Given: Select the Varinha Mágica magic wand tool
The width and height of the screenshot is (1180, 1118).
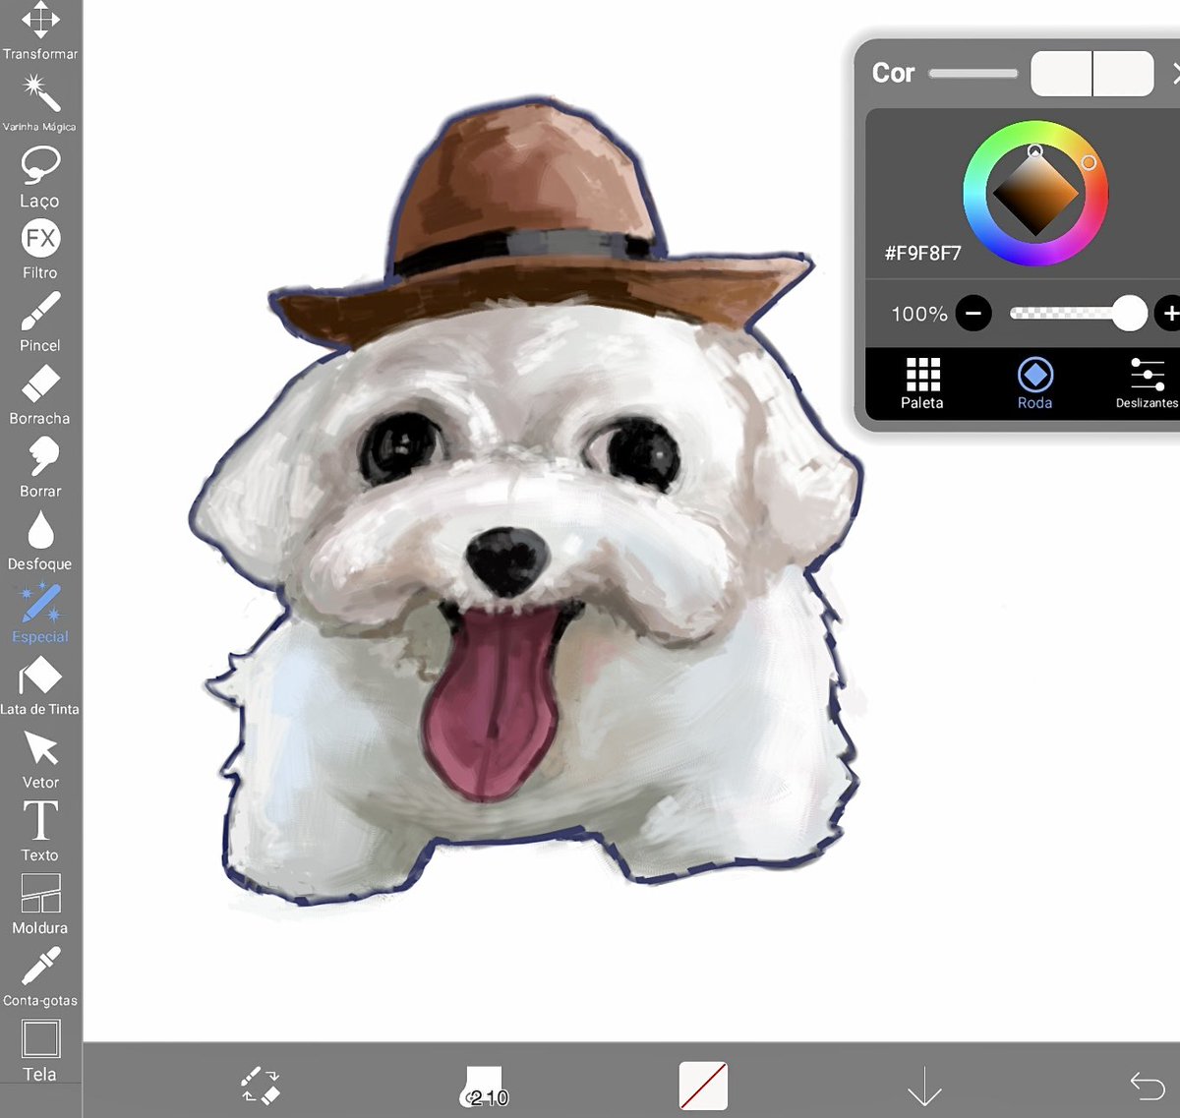Looking at the screenshot, I should [x=40, y=102].
